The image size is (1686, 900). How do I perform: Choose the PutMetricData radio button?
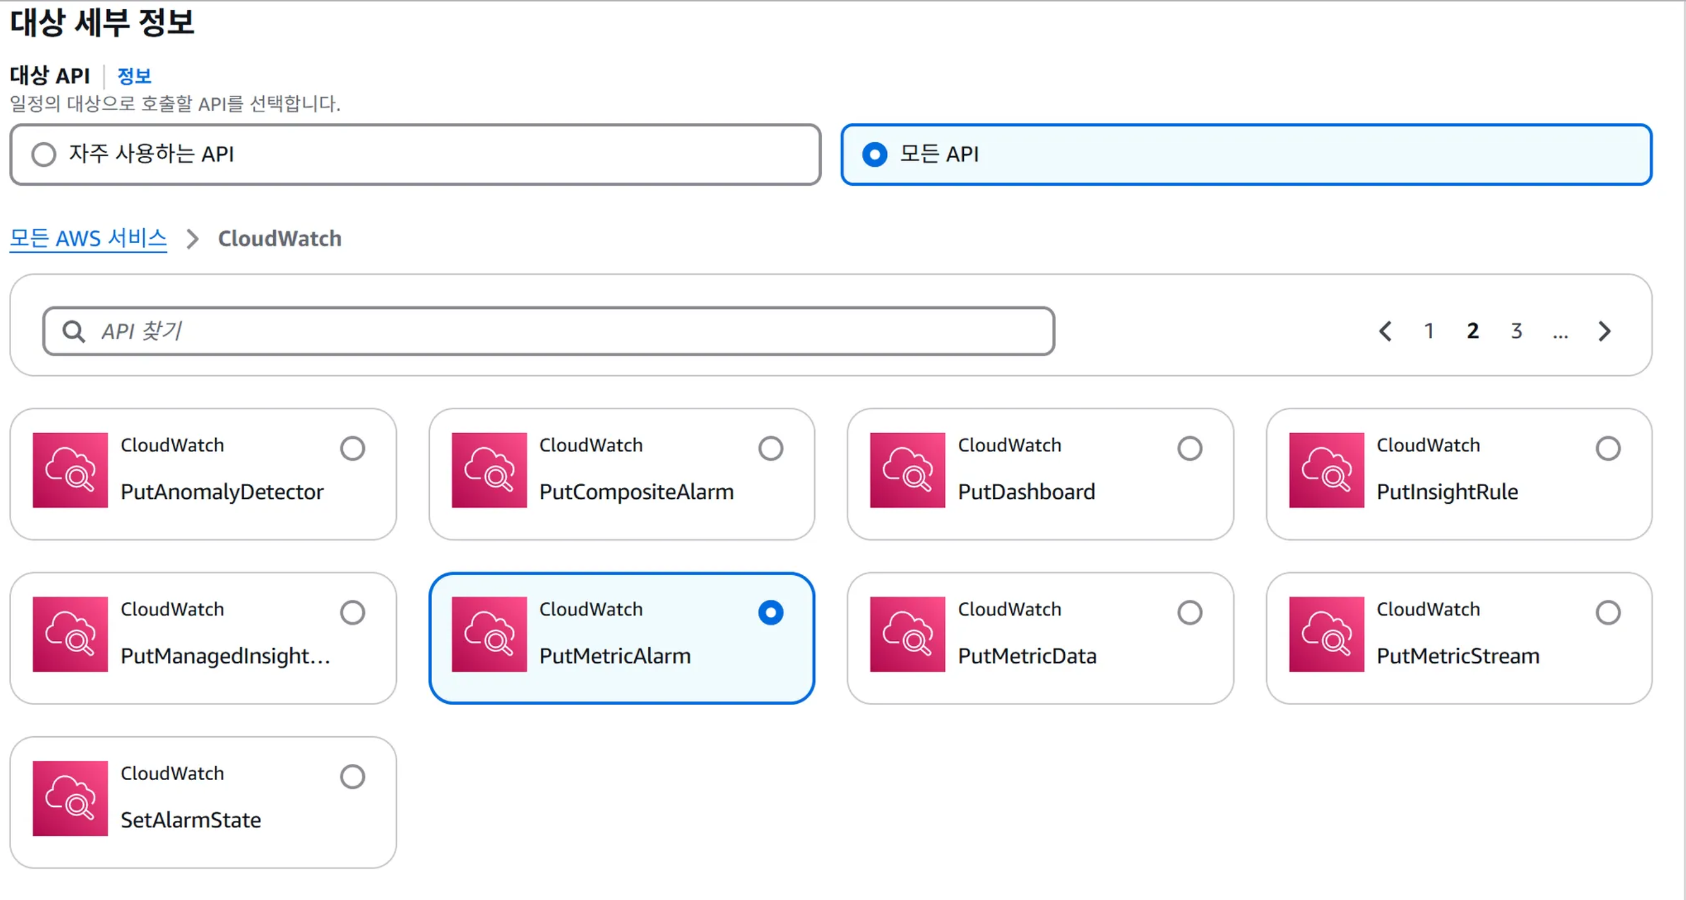[1189, 613]
